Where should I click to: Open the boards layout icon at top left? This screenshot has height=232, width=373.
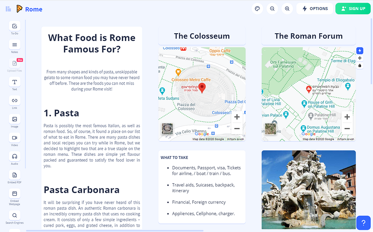[x=8, y=9]
